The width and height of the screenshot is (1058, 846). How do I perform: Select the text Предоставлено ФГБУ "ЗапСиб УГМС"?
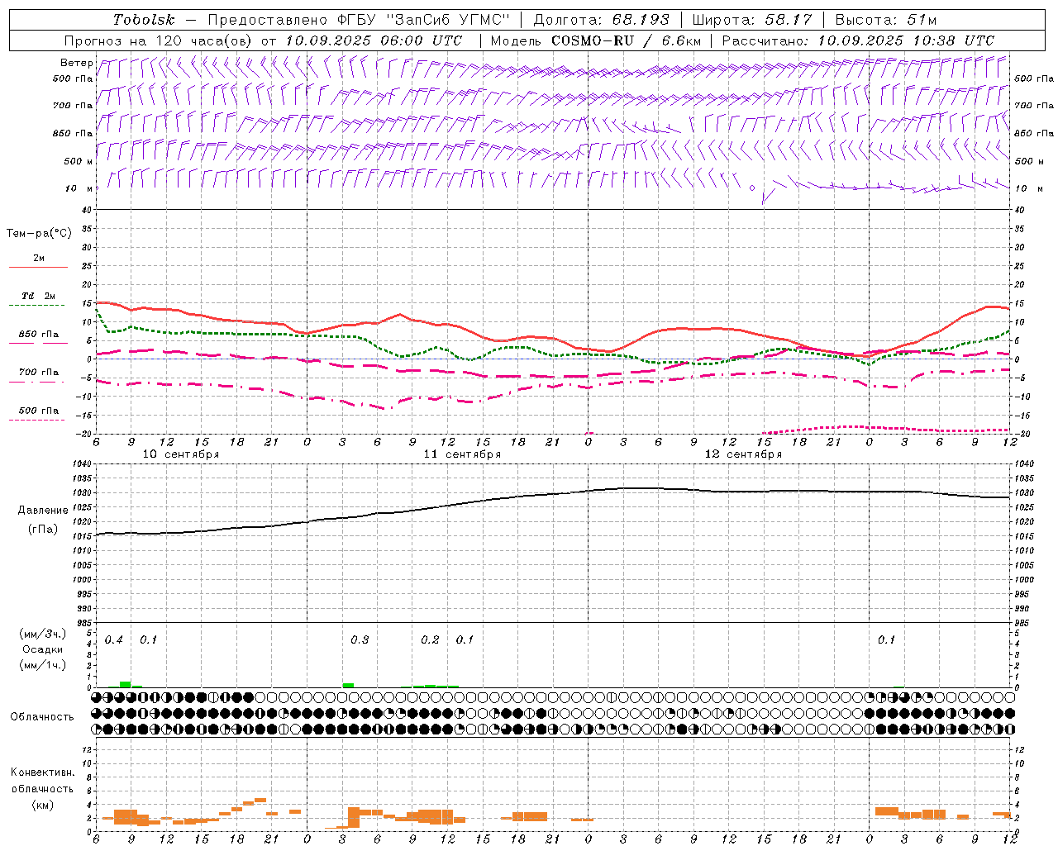click(x=360, y=20)
